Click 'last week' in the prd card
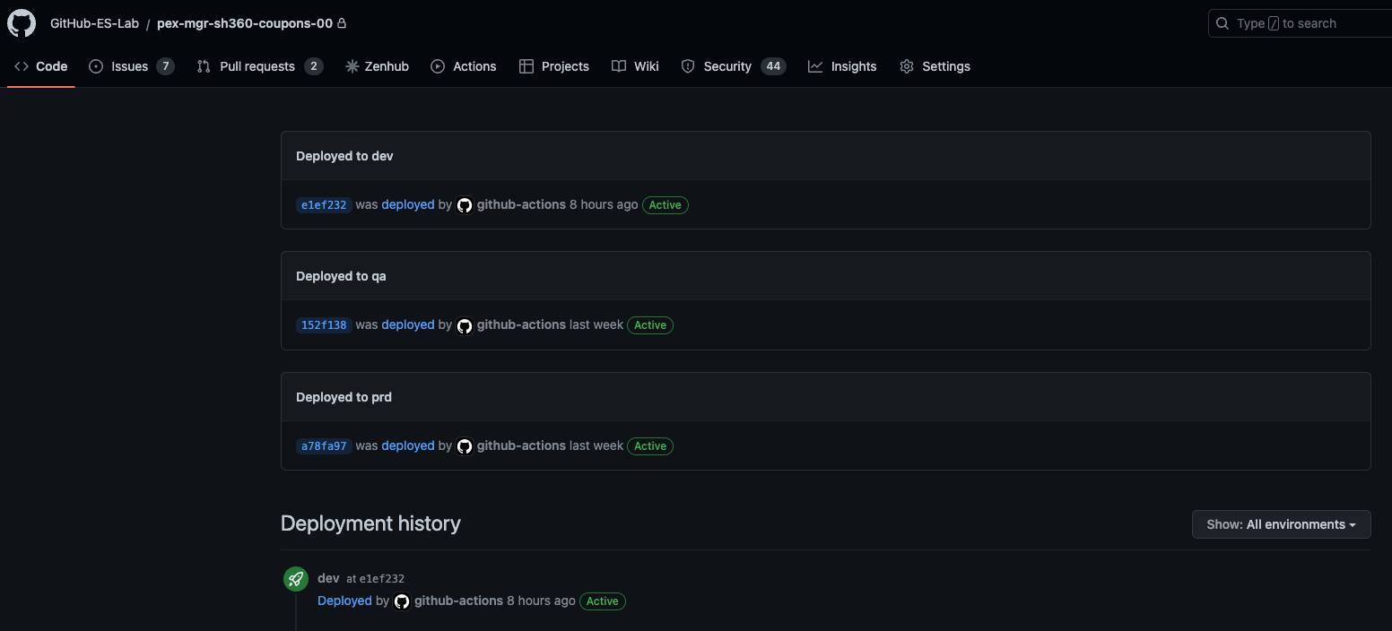1392x631 pixels. coord(596,445)
